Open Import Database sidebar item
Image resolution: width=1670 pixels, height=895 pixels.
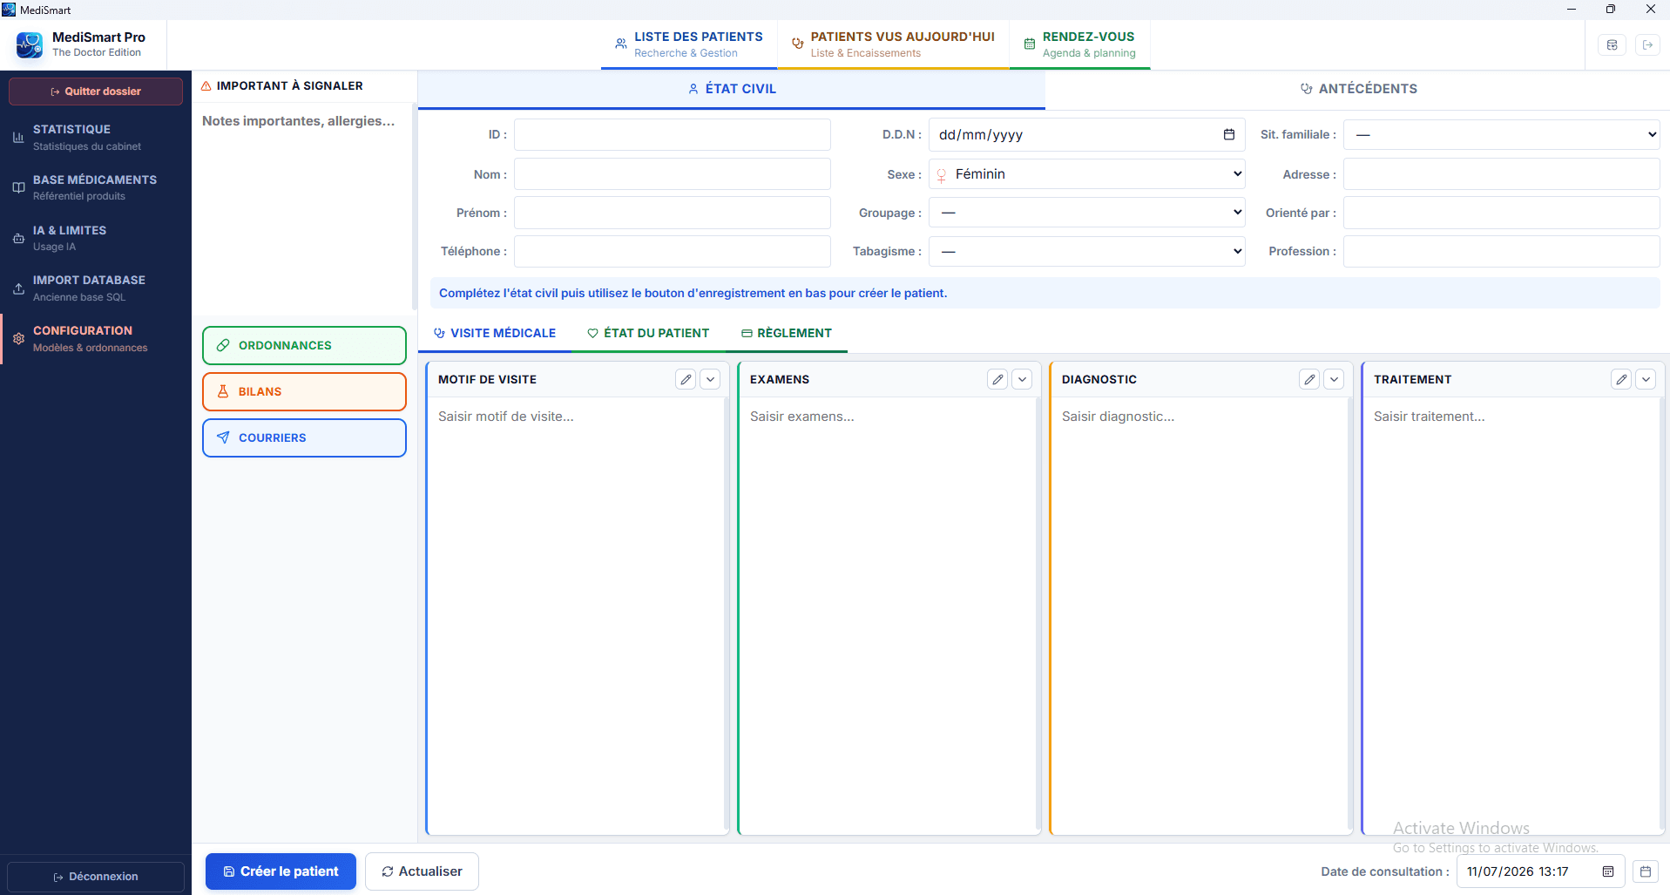(x=96, y=288)
